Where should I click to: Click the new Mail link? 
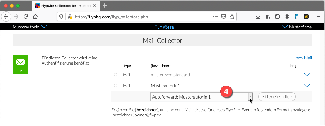pos(304,58)
